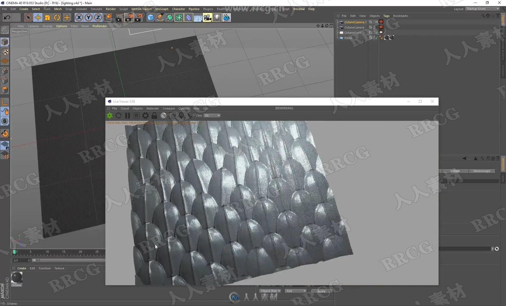Click the Size dropdown in object properties
This screenshot has height=306, width=506.
click(x=296, y=291)
